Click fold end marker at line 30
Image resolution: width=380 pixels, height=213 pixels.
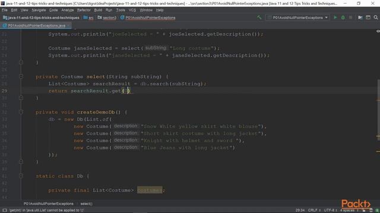[21, 98]
